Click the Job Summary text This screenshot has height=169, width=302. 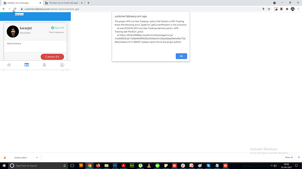coord(14,44)
